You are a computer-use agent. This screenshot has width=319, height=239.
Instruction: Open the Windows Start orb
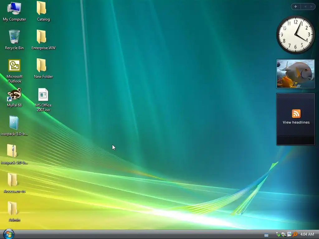pyautogui.click(x=9, y=234)
